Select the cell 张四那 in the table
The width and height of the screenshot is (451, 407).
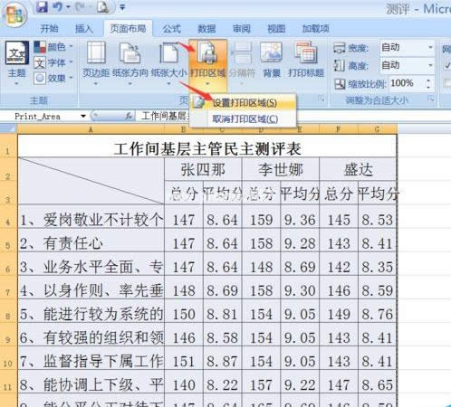coord(203,169)
